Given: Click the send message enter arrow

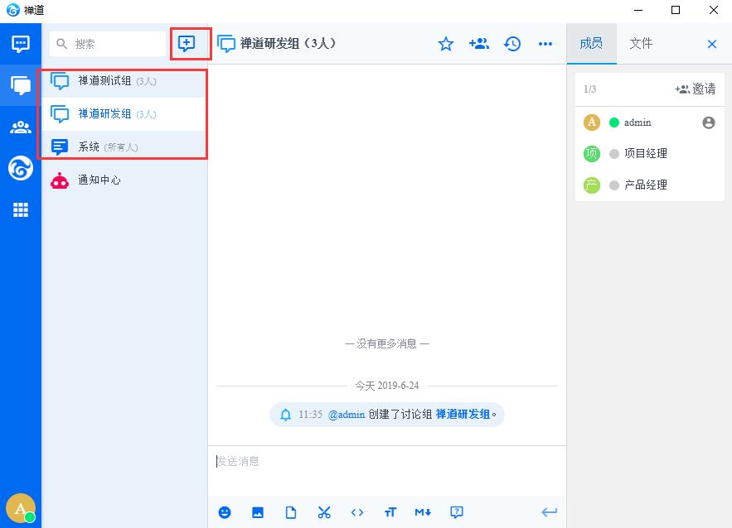Looking at the screenshot, I should coord(550,512).
